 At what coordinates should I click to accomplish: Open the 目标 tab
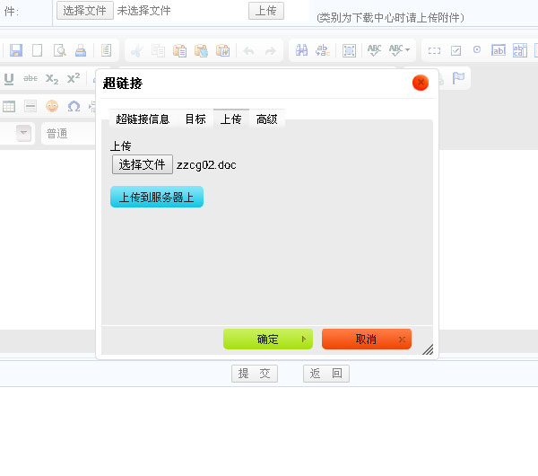pyautogui.click(x=195, y=119)
